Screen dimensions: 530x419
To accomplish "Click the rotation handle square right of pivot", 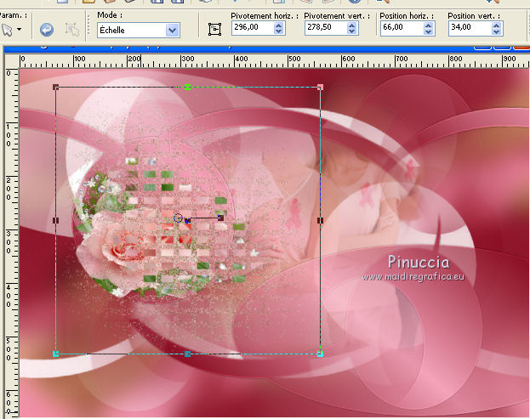I will tap(220, 218).
